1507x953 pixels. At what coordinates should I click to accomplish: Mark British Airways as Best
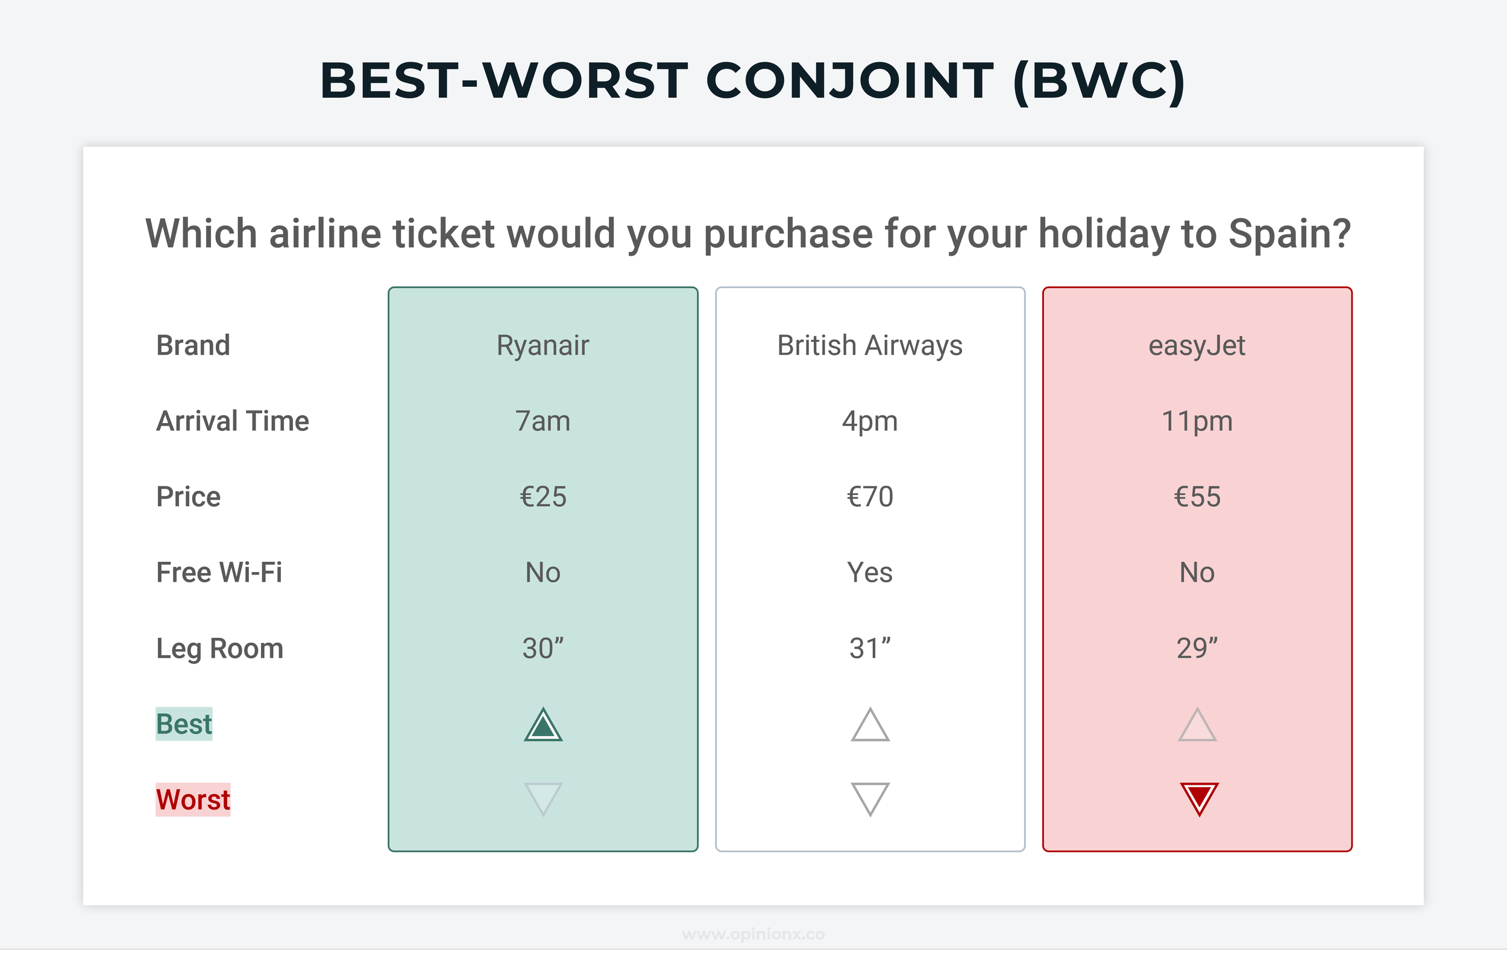[x=870, y=726]
